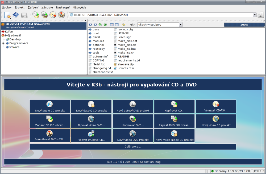Open the Soubor menu
The width and height of the screenshot is (266, 174).
7,7
